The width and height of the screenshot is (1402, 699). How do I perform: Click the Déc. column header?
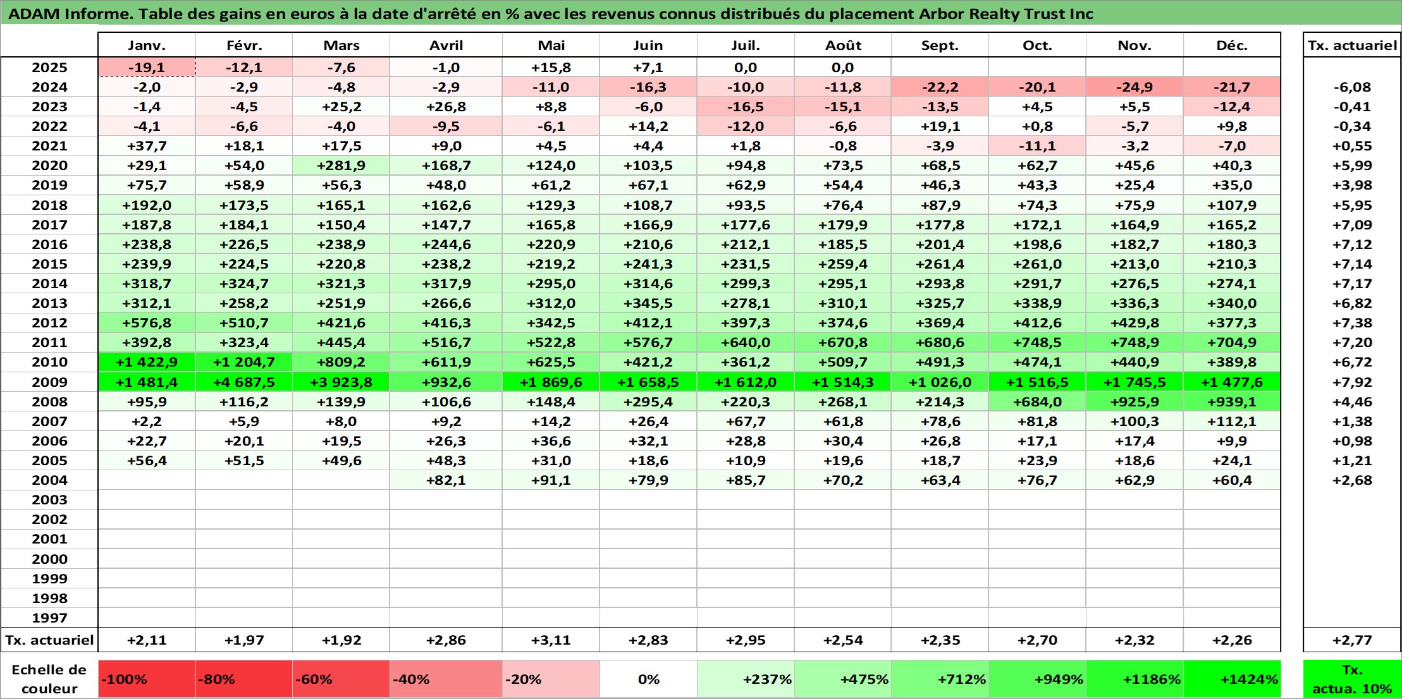(x=1232, y=45)
